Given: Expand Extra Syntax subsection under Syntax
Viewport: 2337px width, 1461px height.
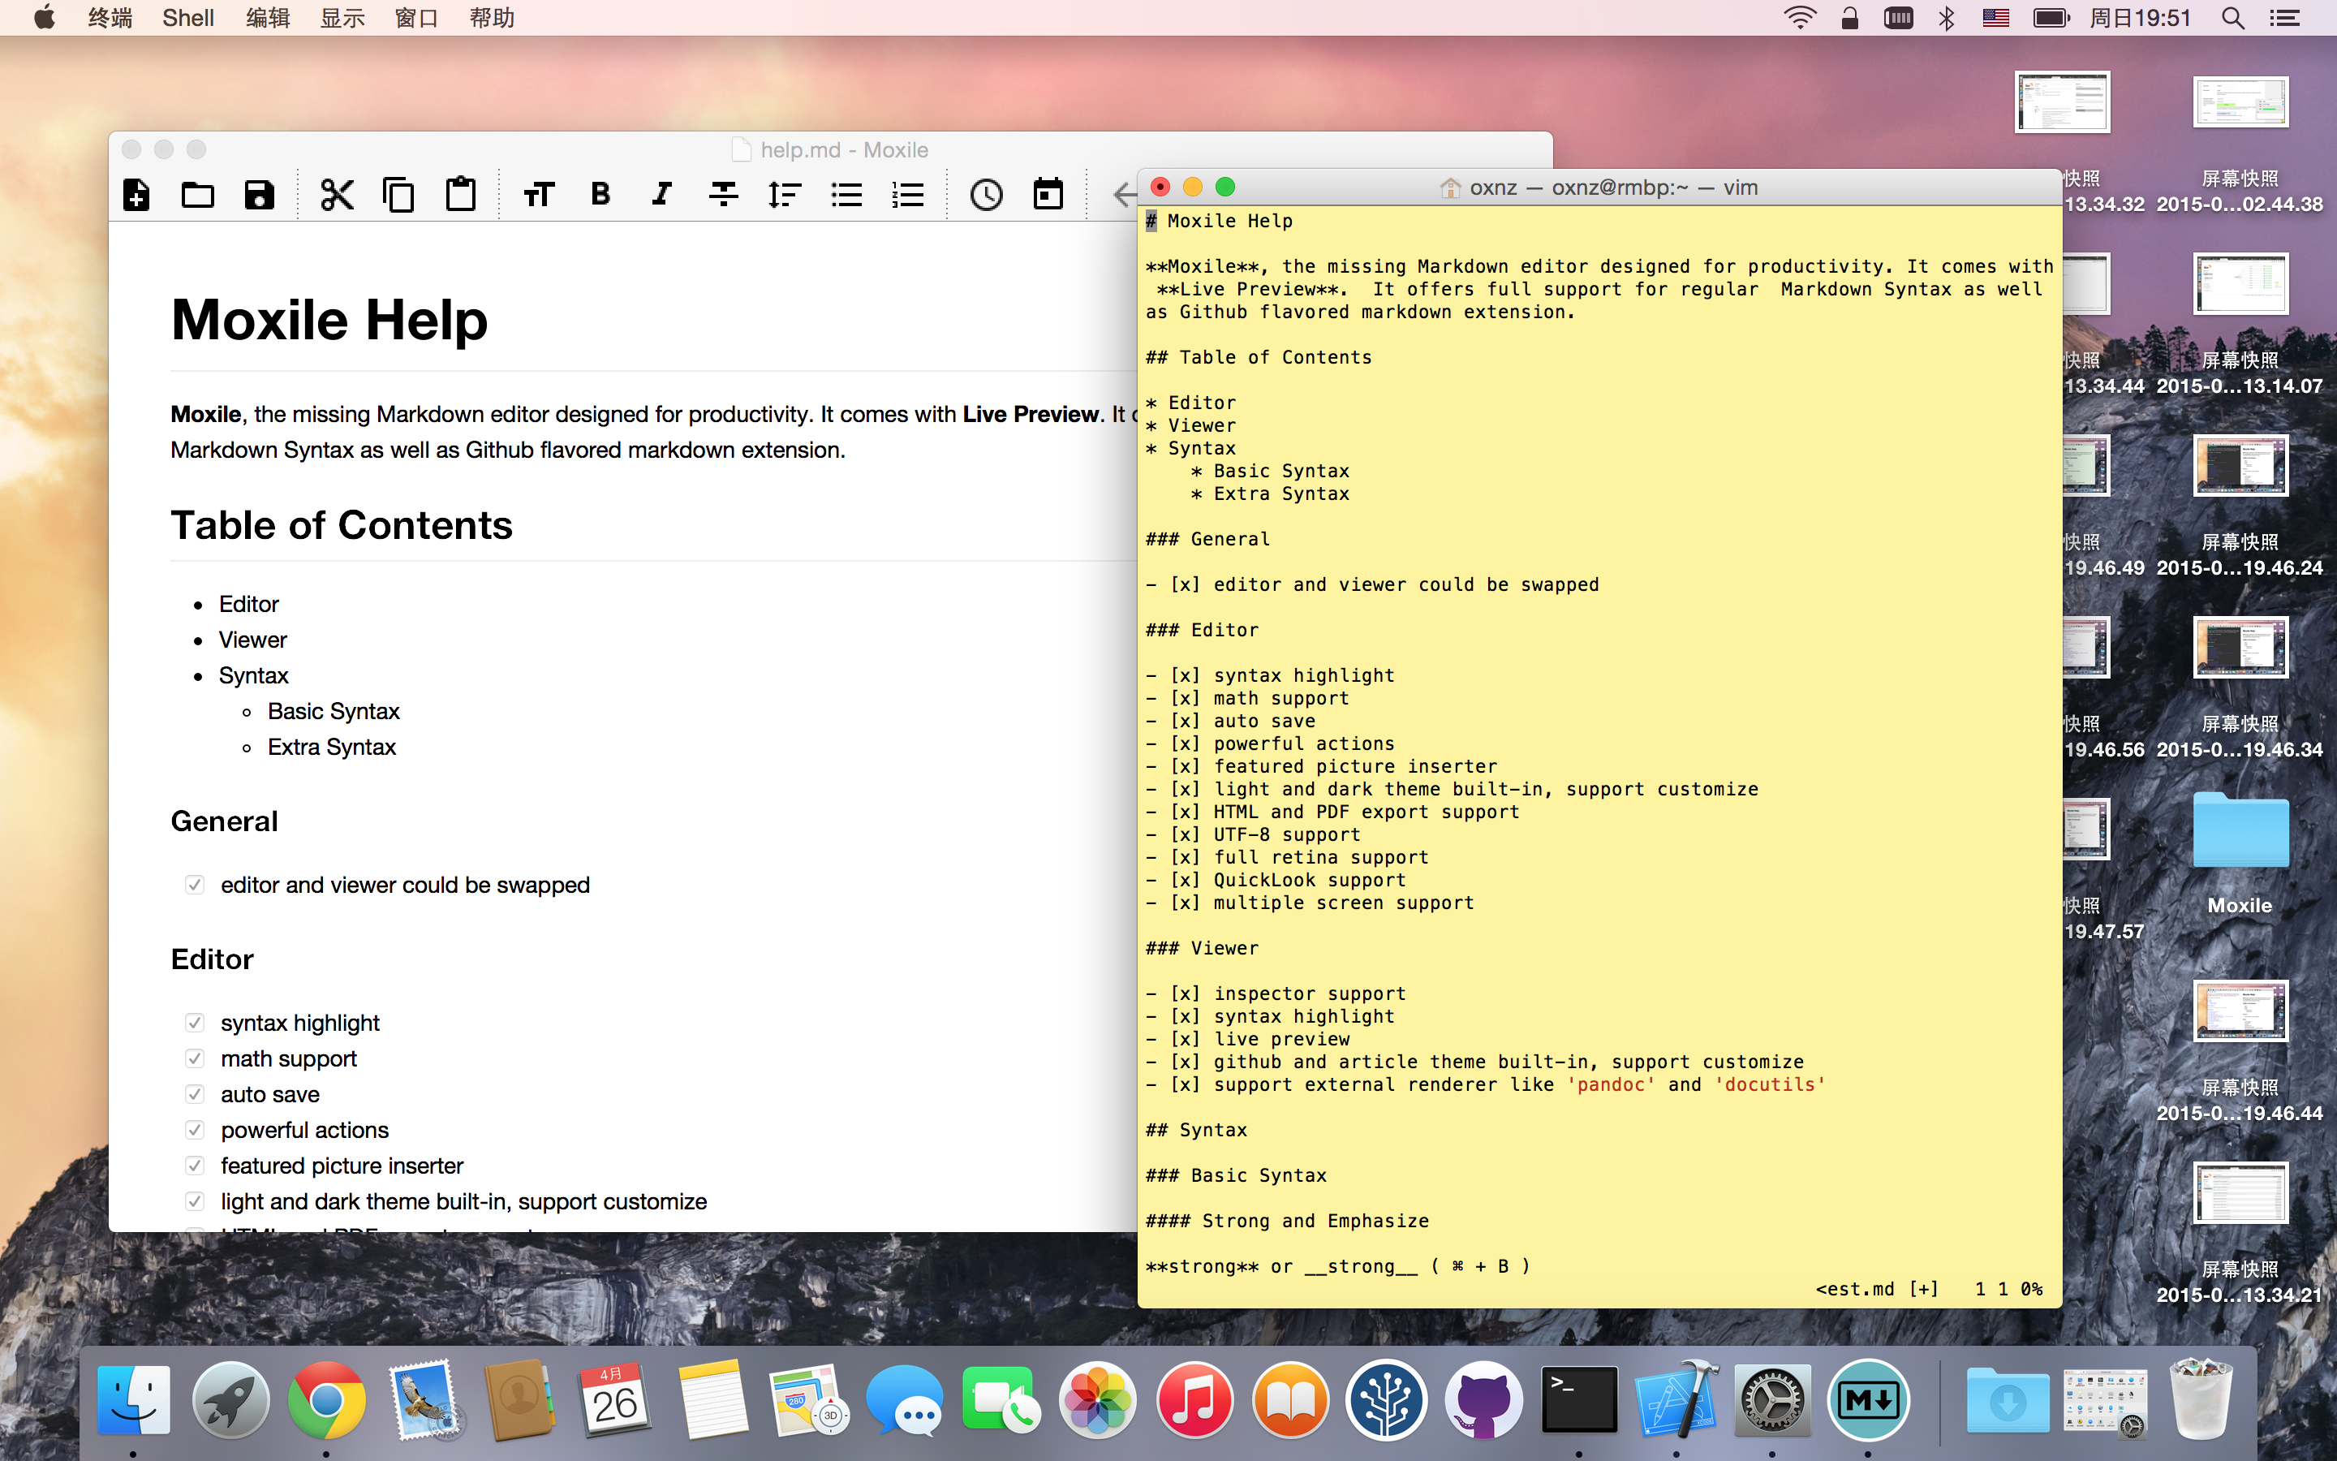Looking at the screenshot, I should pyautogui.click(x=331, y=746).
